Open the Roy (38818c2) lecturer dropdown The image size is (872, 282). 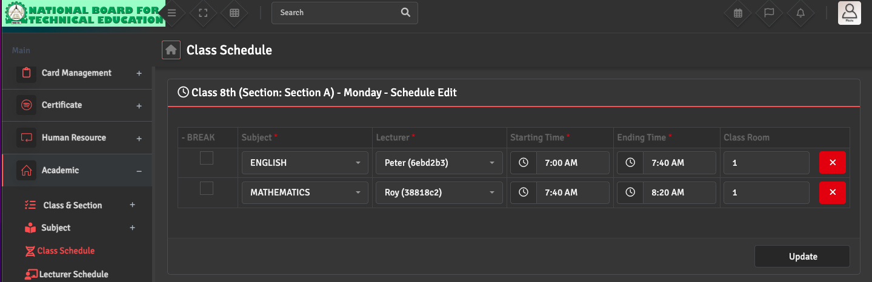439,192
